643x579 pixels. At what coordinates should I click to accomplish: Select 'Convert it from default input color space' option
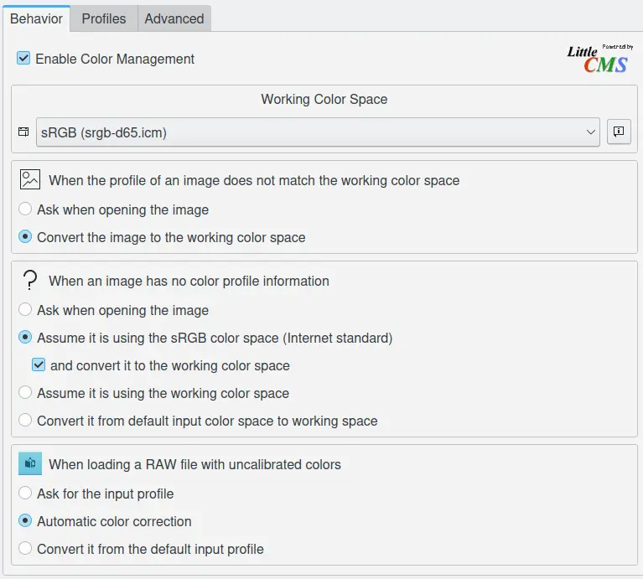(x=26, y=421)
